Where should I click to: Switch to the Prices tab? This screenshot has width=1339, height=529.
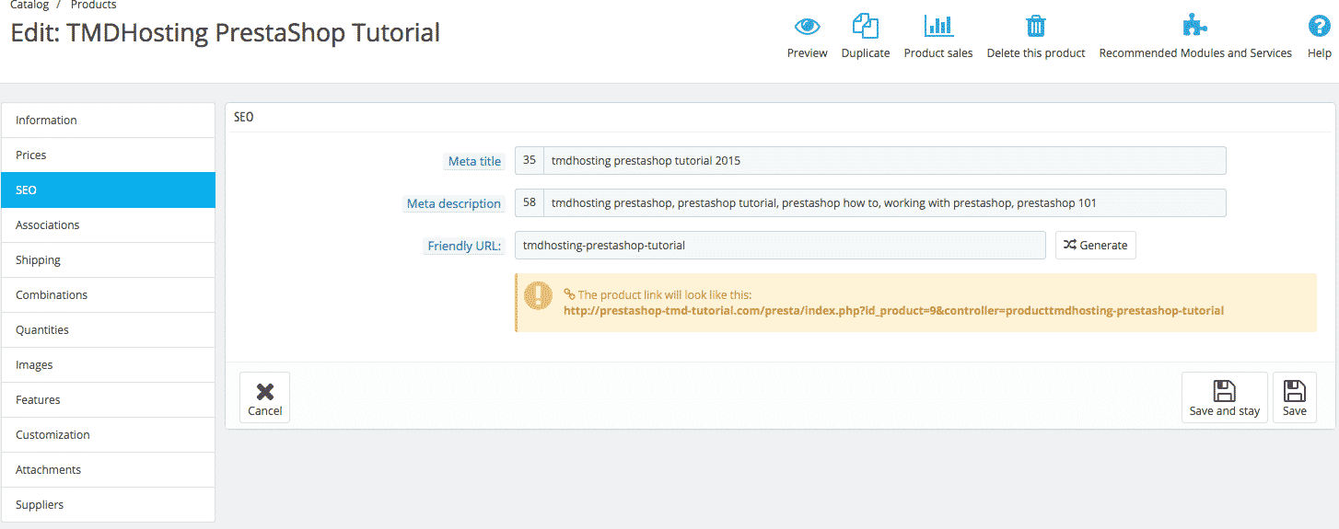click(109, 155)
